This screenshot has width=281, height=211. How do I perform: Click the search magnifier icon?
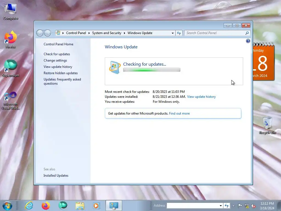pyautogui.click(x=247, y=33)
